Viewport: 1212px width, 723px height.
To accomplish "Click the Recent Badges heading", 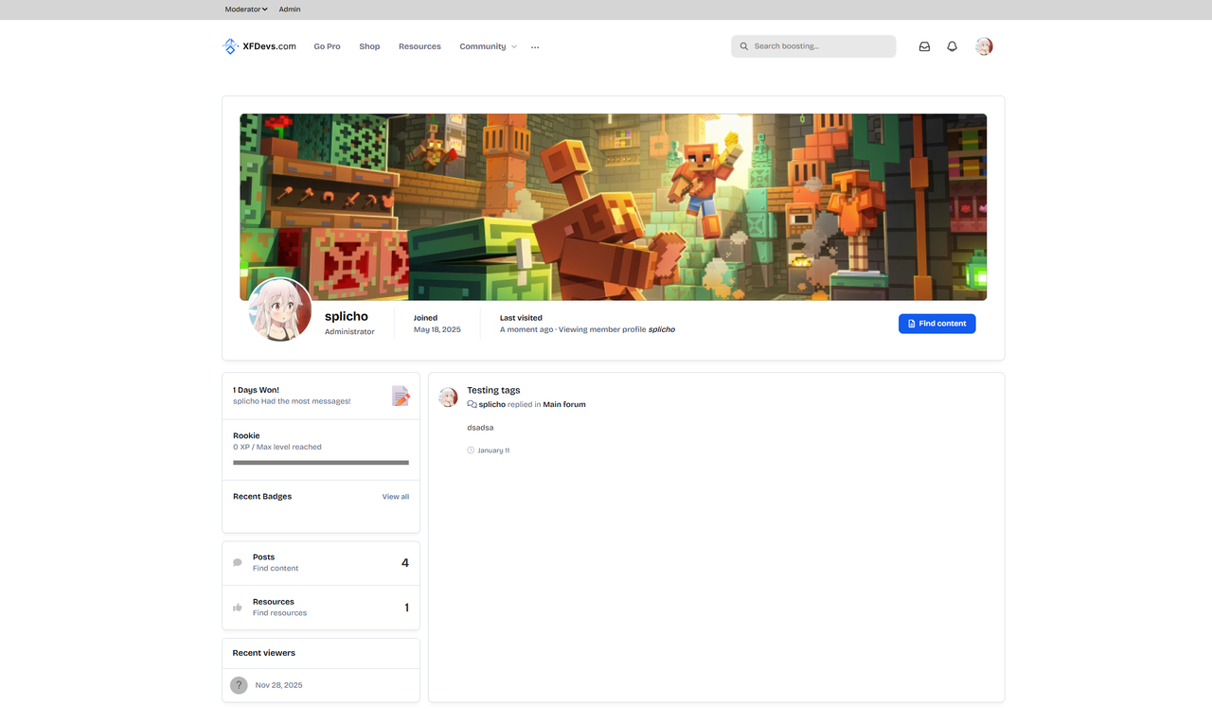I will (262, 497).
